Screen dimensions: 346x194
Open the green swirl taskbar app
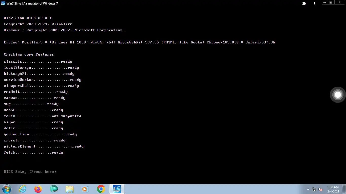pyautogui.click(x=54, y=189)
